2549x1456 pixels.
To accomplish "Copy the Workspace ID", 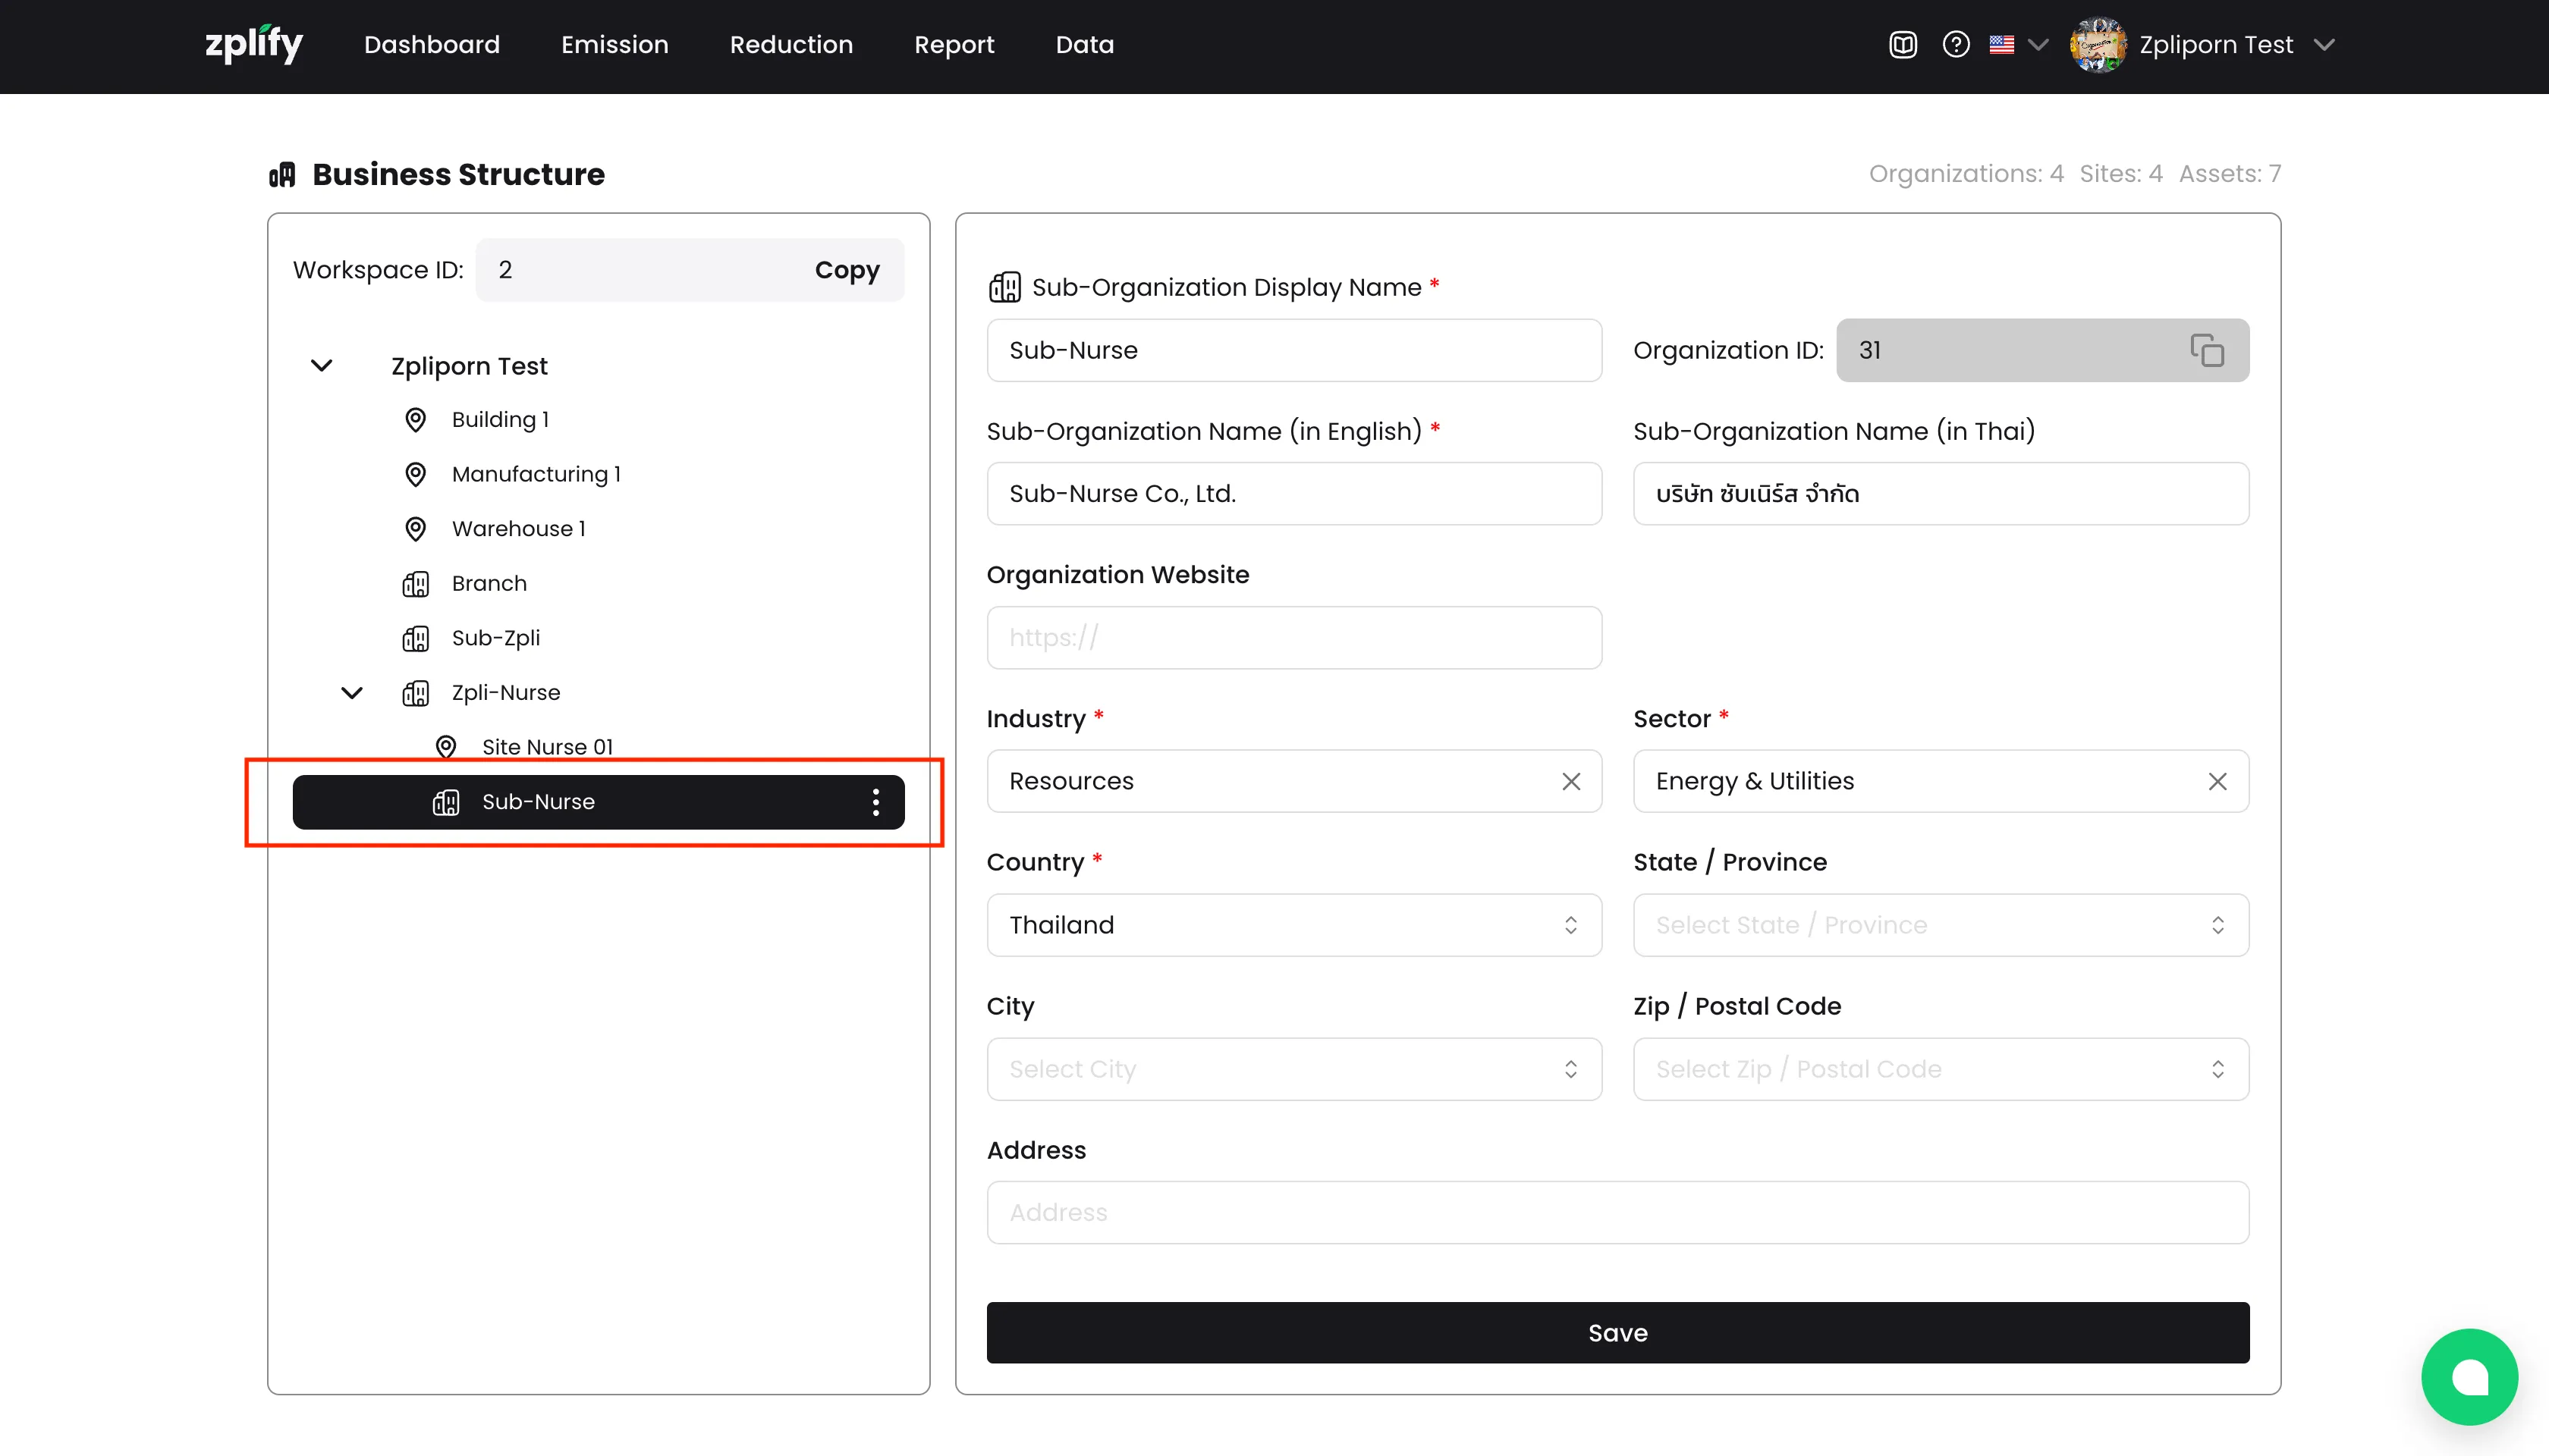I will pyautogui.click(x=847, y=270).
